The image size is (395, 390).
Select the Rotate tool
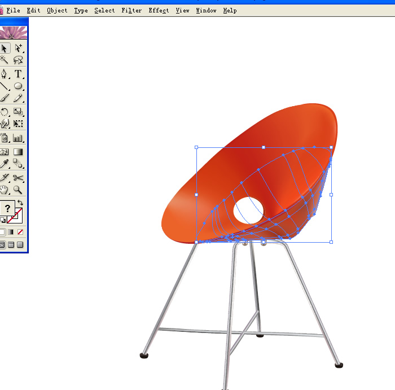[x=5, y=112]
